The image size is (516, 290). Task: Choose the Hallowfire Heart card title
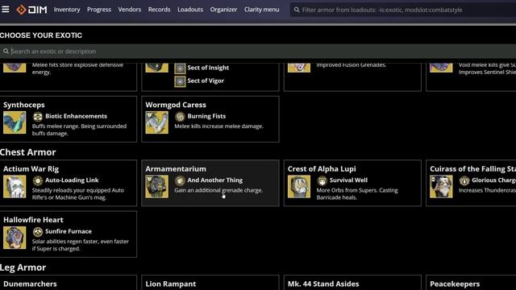coord(33,220)
